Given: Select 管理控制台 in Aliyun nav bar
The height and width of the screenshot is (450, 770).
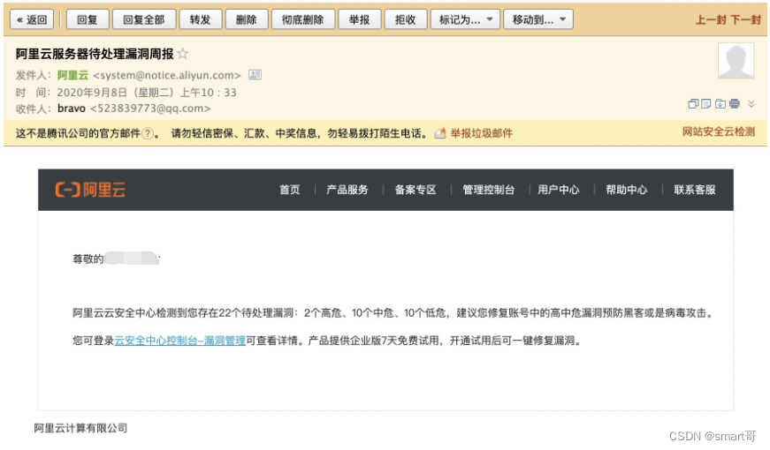Looking at the screenshot, I should [489, 190].
